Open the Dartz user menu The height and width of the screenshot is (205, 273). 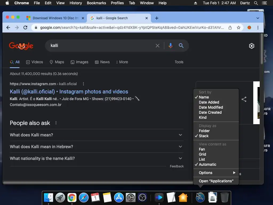[x=245, y=3]
